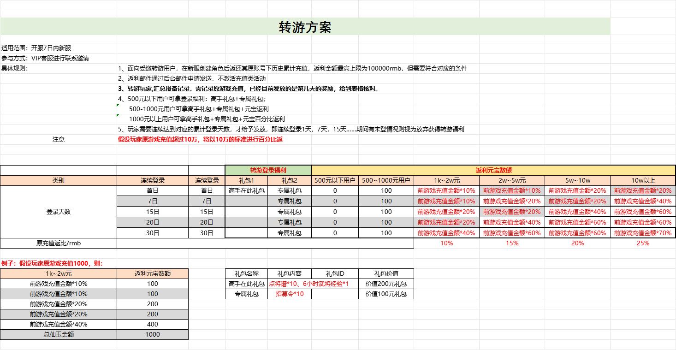Screen dimensions: 676x350
Task: Click the 25% rebate ratio cell
Action: point(643,243)
